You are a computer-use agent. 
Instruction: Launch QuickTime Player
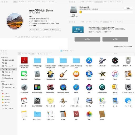coord(63,87)
